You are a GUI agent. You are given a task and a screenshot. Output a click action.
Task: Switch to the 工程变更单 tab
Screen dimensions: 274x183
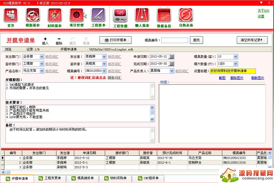coord(50,178)
